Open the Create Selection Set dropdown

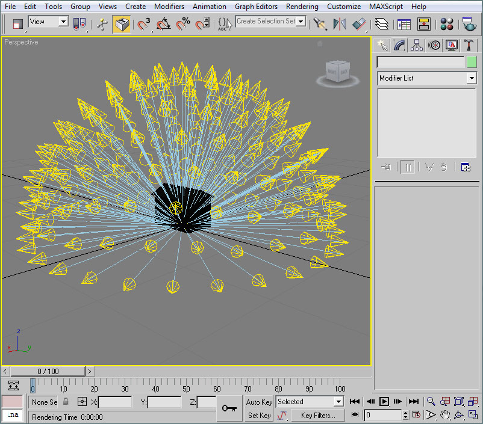[301, 21]
